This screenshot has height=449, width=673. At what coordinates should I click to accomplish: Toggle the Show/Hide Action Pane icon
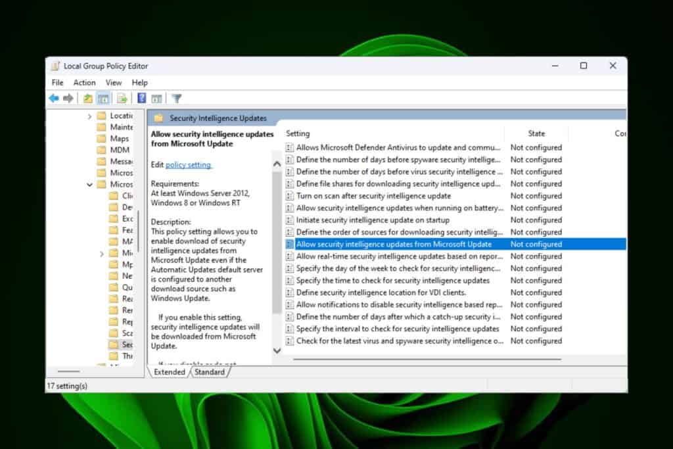(x=156, y=98)
